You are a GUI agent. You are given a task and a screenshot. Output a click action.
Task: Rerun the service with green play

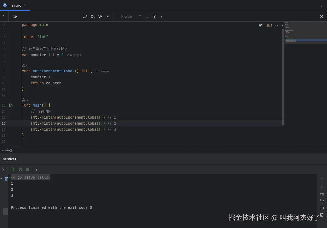13,169
